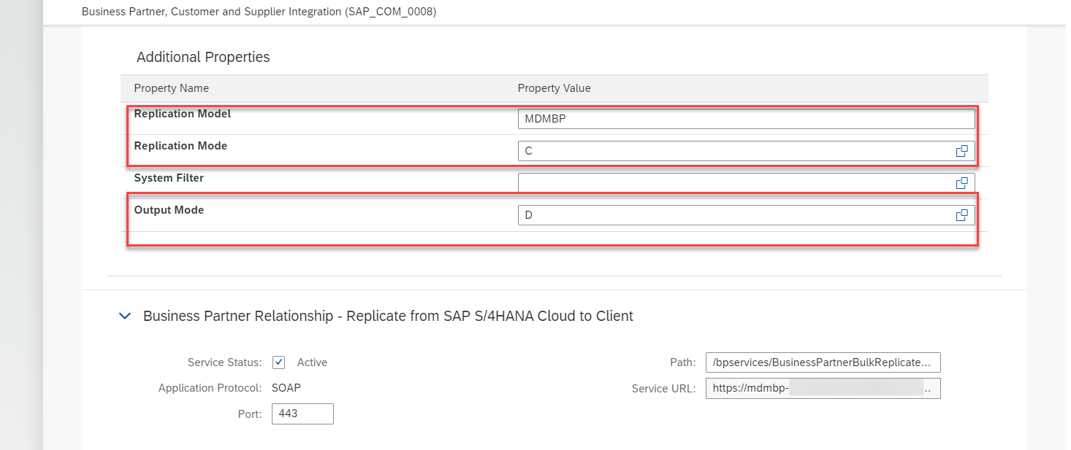1071x450 pixels.
Task: Click the empty System Filter input field
Action: [x=731, y=182]
